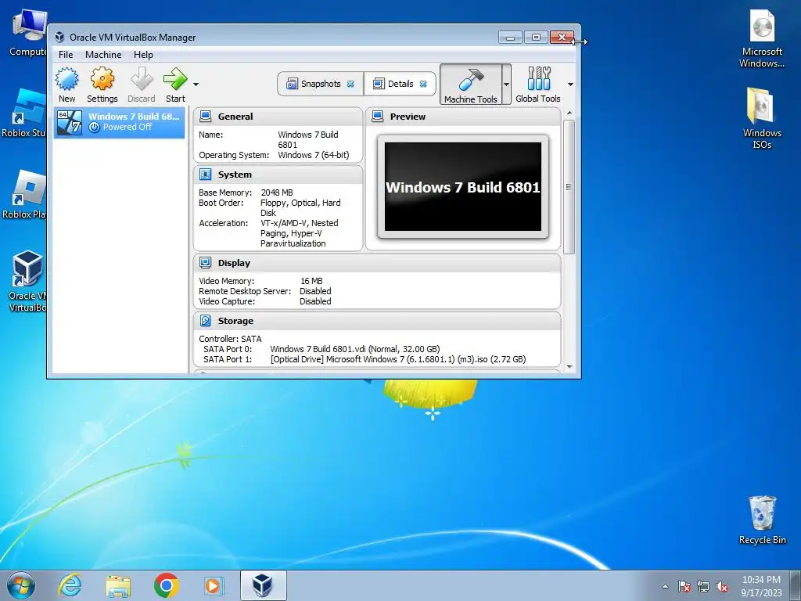The height and width of the screenshot is (601, 801).
Task: Launch Internet Explorer from taskbar
Action: [x=70, y=585]
